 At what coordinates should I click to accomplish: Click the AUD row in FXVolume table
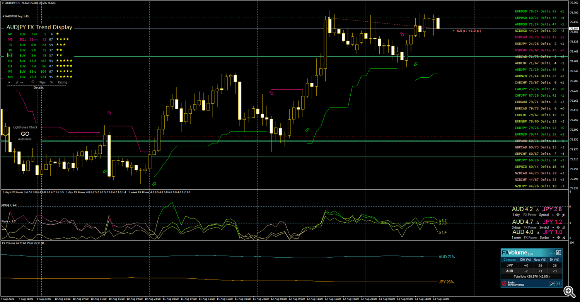click(x=532, y=271)
